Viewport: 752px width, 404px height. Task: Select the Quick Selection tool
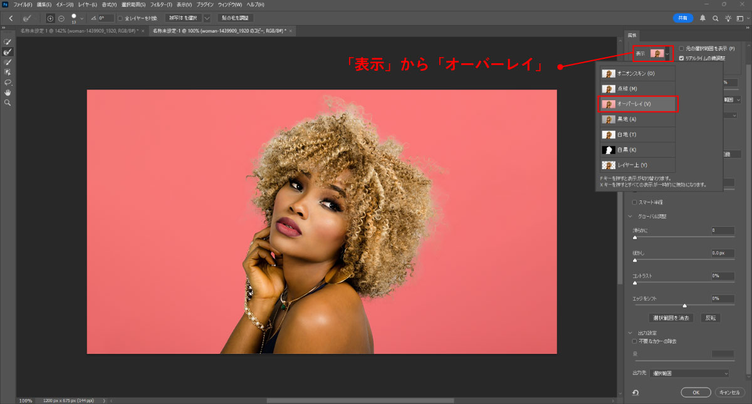(x=8, y=42)
